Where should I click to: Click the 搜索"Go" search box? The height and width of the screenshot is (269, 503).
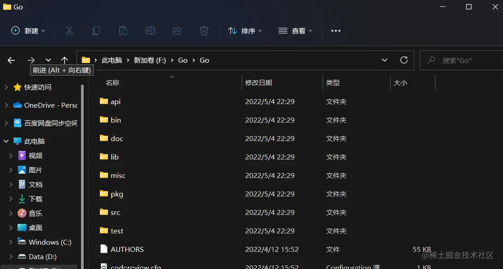461,60
